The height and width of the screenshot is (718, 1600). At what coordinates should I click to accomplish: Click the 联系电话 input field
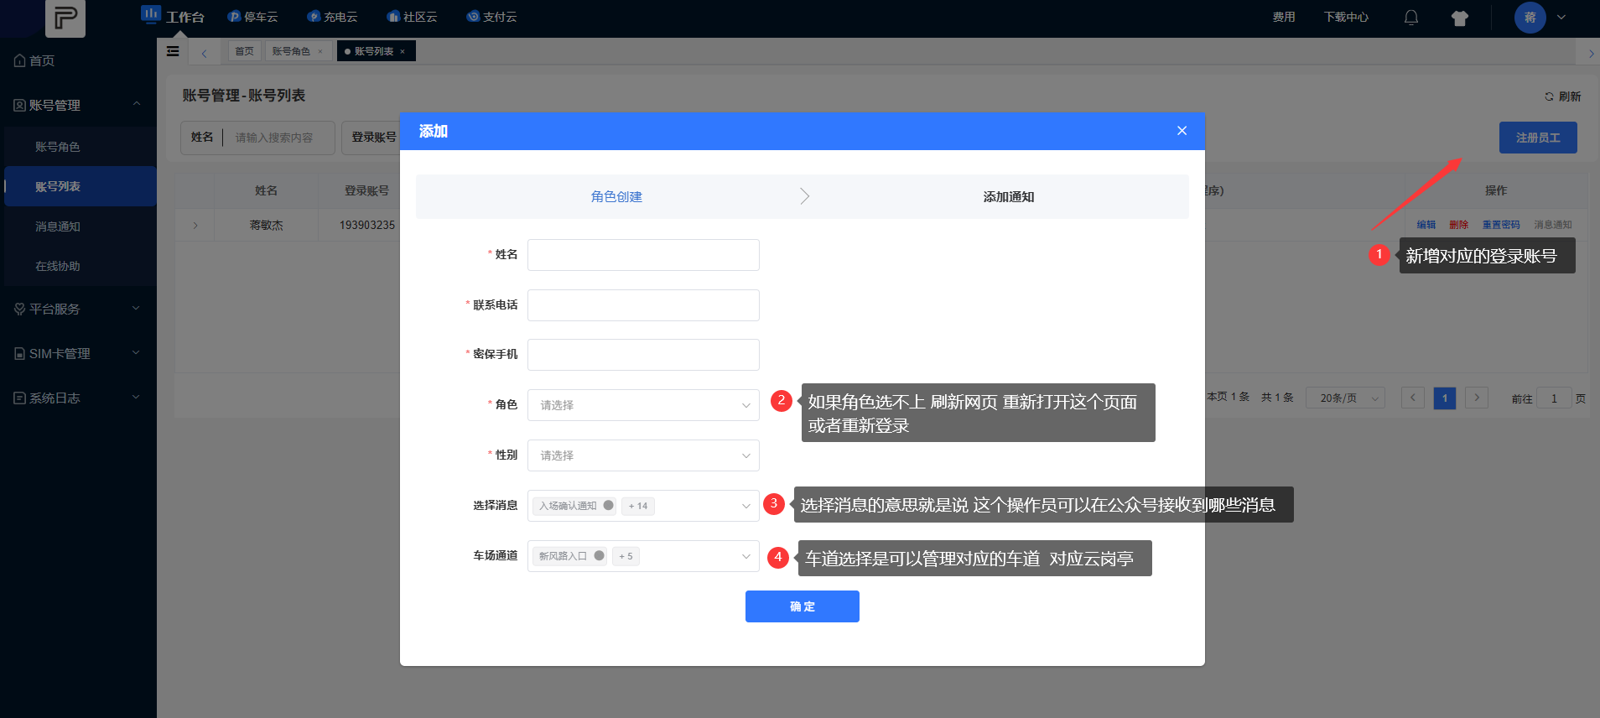(x=643, y=305)
